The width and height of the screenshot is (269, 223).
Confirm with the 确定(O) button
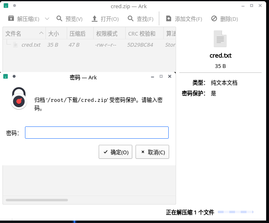coord(115,152)
